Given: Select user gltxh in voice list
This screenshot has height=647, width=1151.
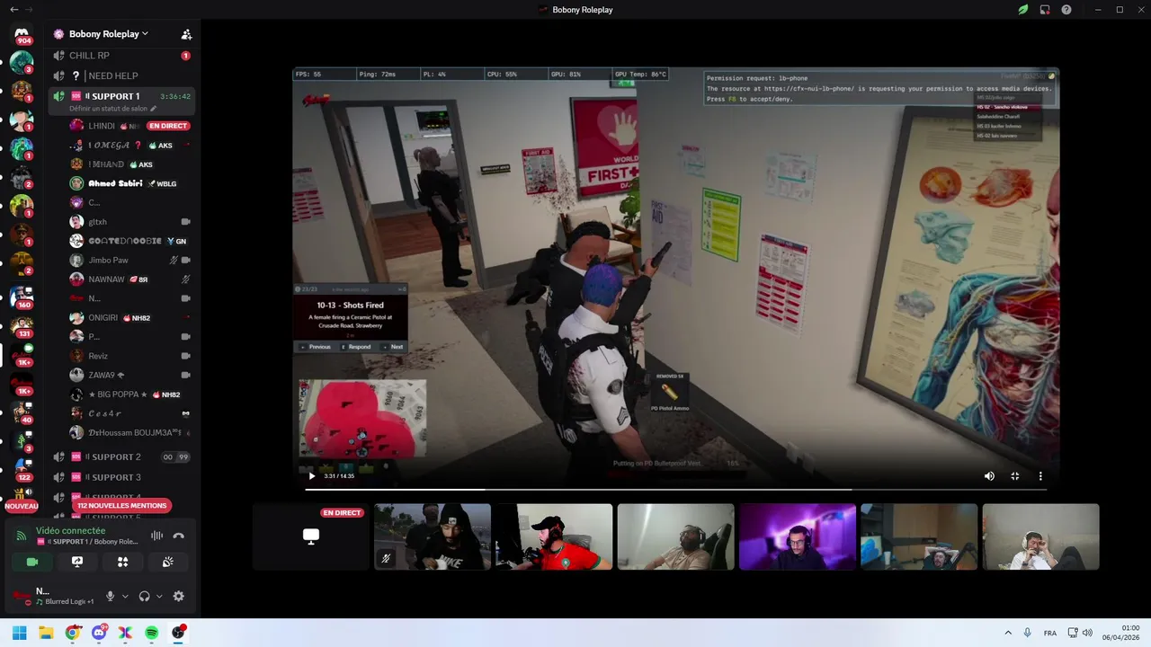Looking at the screenshot, I should pyautogui.click(x=130, y=221).
